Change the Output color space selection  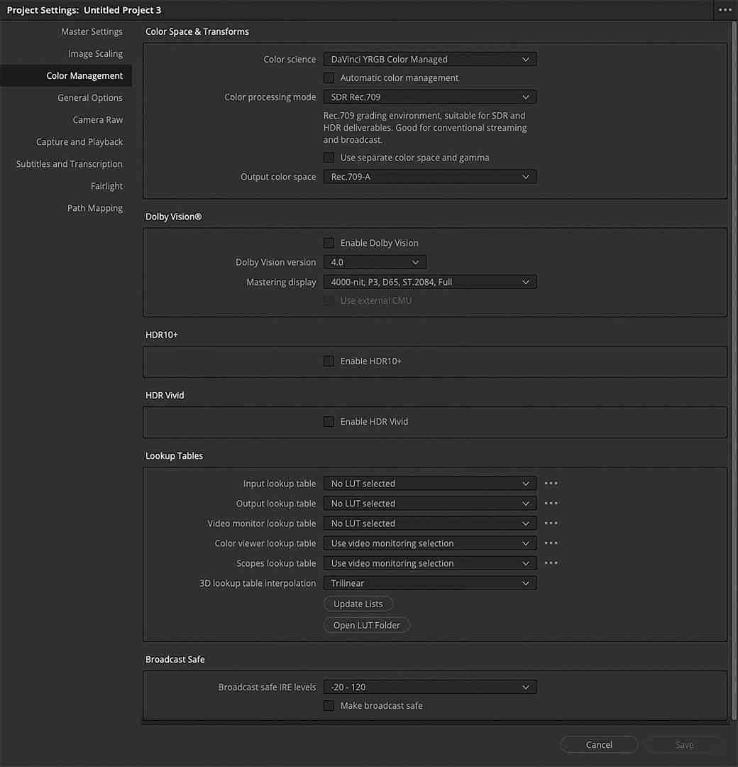tap(429, 176)
